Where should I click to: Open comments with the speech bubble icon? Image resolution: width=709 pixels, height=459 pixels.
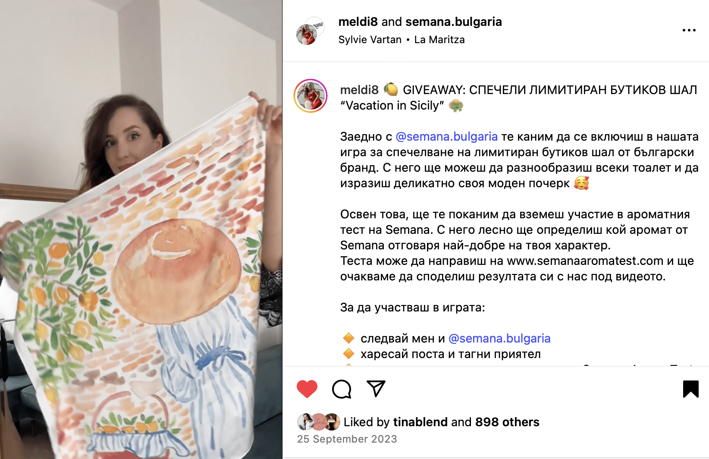[x=342, y=389]
